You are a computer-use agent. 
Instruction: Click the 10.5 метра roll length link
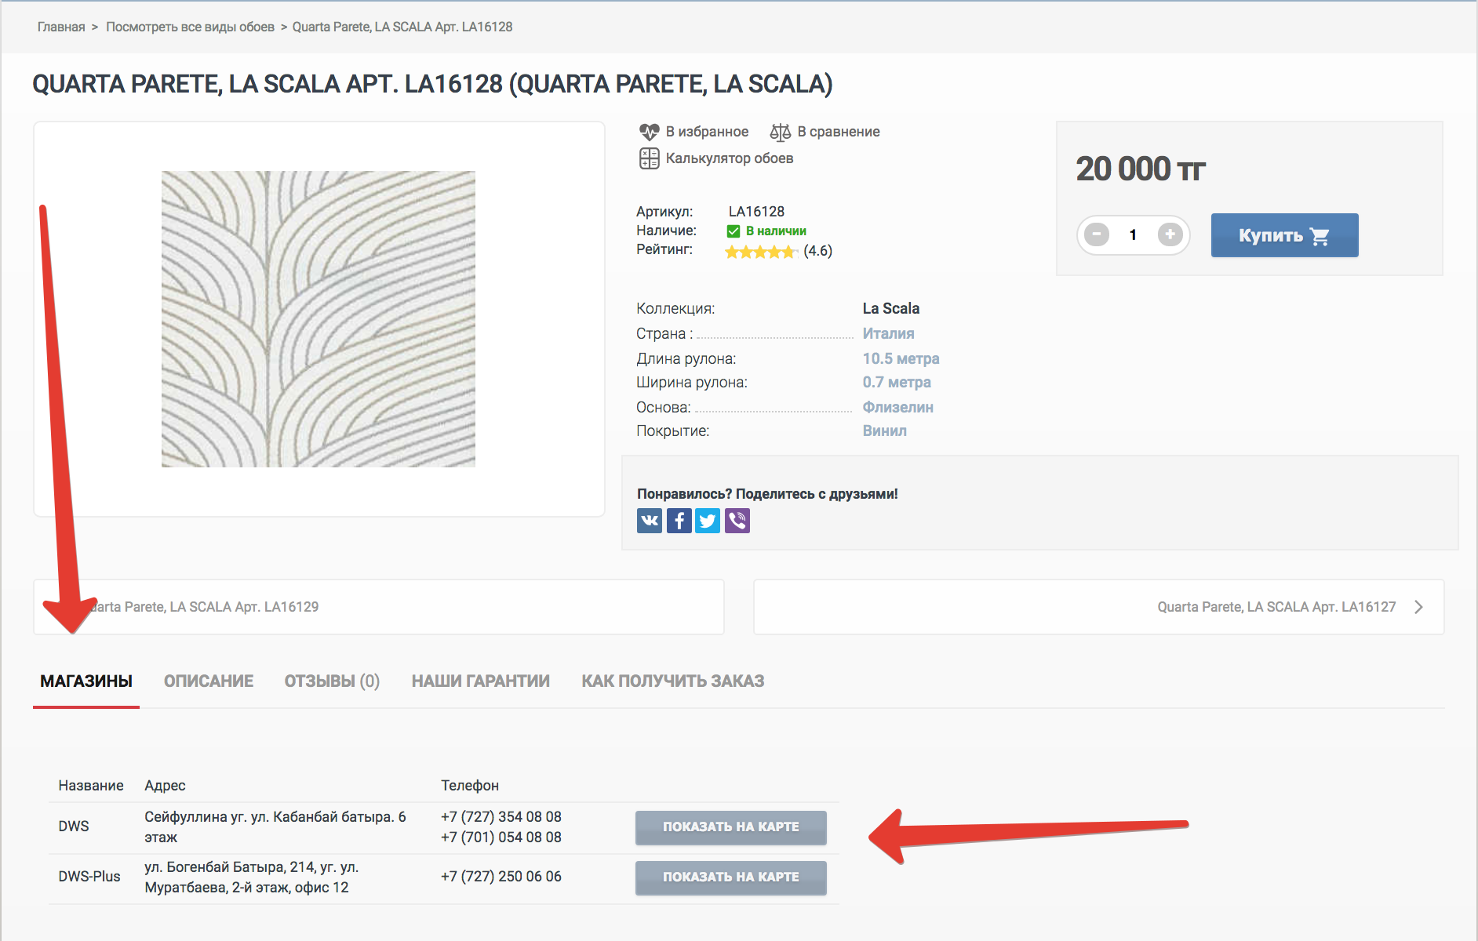click(x=901, y=358)
